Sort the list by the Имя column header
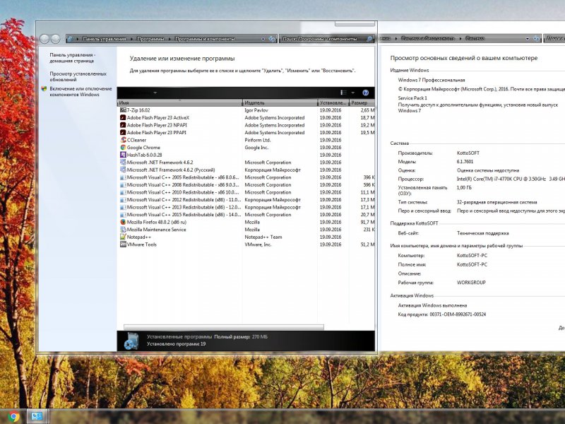The image size is (565, 424). [180, 102]
